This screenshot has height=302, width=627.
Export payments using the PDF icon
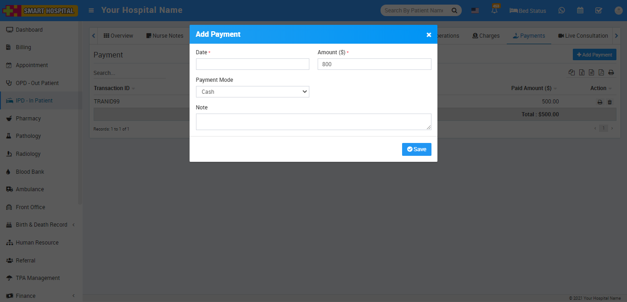[601, 73]
